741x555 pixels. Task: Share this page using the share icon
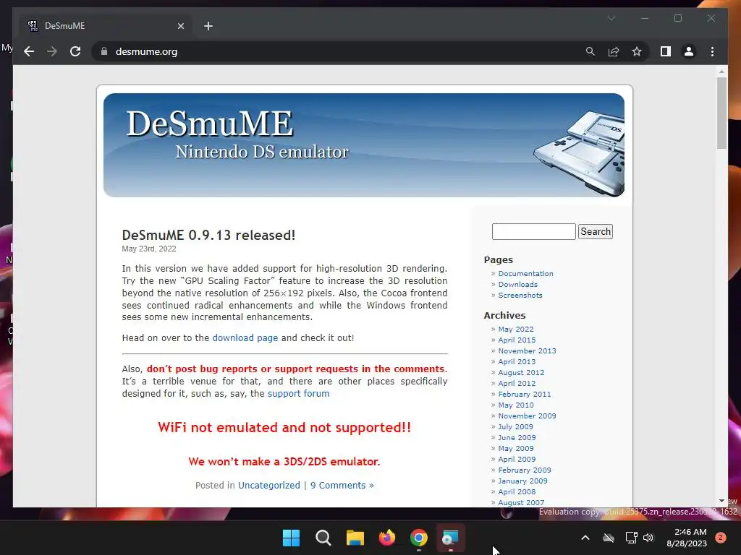point(614,51)
